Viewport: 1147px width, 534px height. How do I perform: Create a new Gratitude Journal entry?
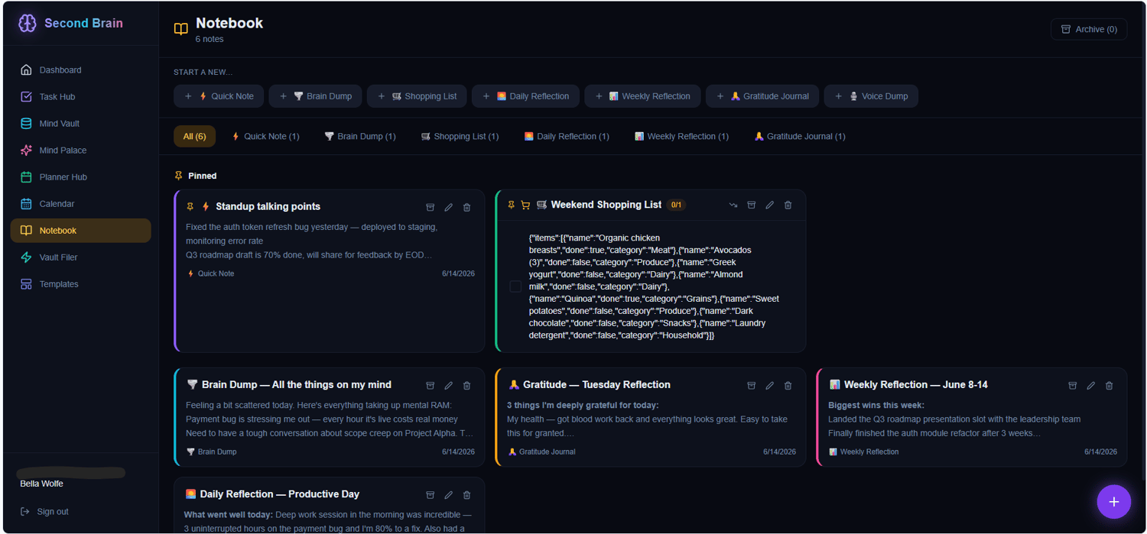coord(762,96)
